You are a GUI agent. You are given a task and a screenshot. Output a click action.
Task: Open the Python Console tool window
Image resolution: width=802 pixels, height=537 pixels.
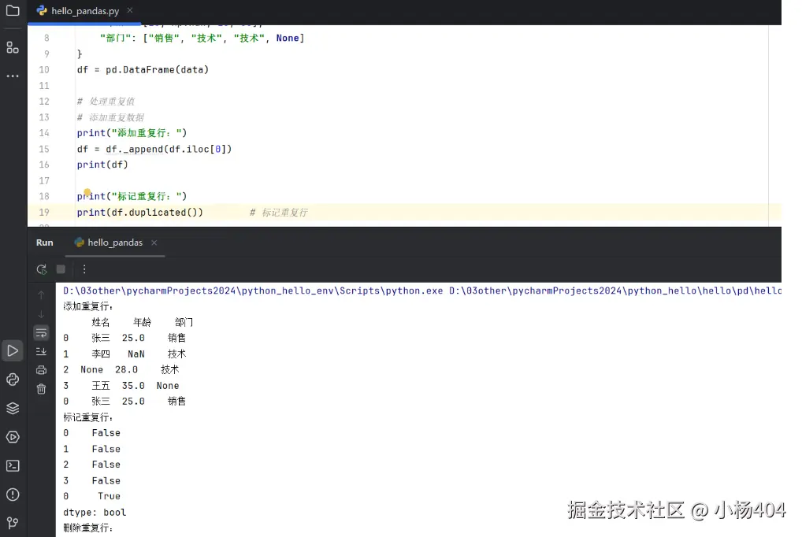[13, 380]
